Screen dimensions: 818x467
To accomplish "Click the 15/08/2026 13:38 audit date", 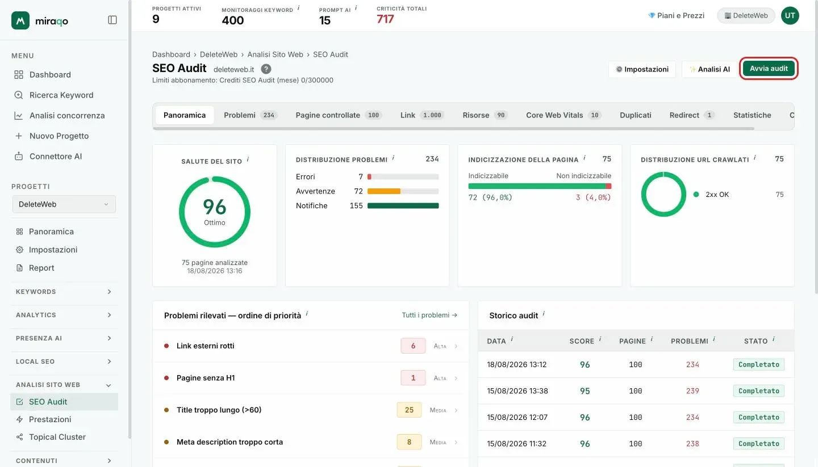I will click(x=517, y=391).
